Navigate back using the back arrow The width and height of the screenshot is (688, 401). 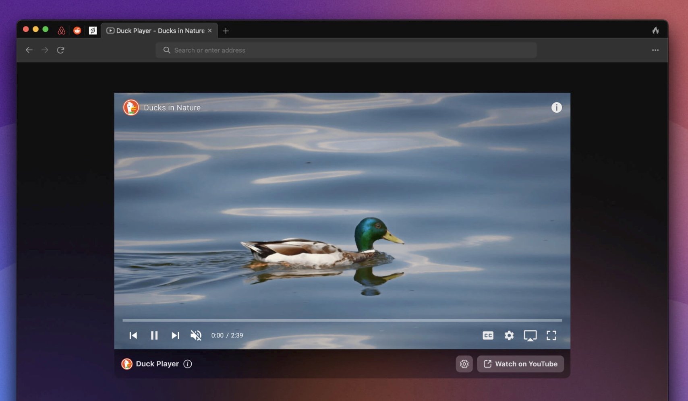(x=29, y=50)
